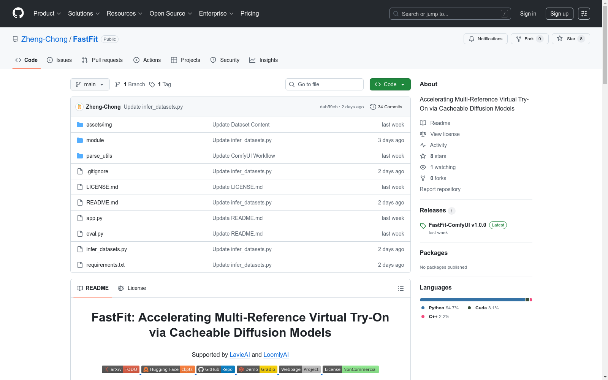
Task: Click the branch icon next to 1 Branch
Action: (118, 84)
